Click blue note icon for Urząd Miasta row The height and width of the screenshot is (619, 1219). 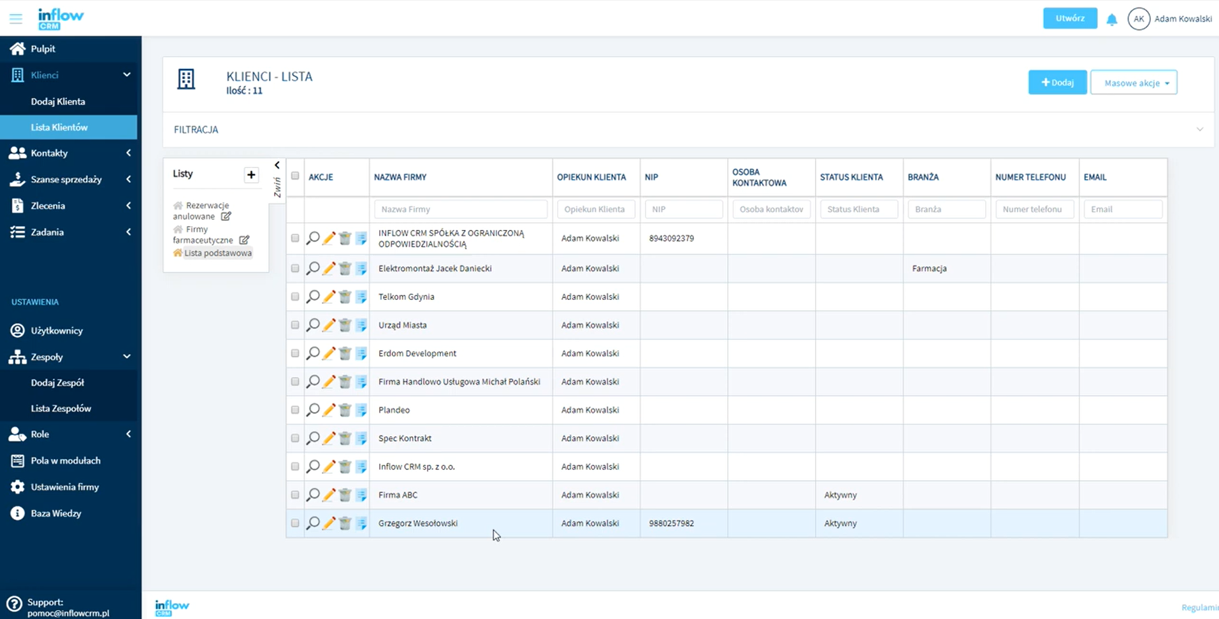361,325
